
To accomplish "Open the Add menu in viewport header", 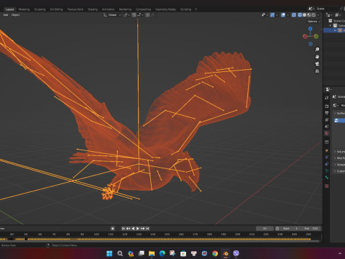I will click(6, 15).
